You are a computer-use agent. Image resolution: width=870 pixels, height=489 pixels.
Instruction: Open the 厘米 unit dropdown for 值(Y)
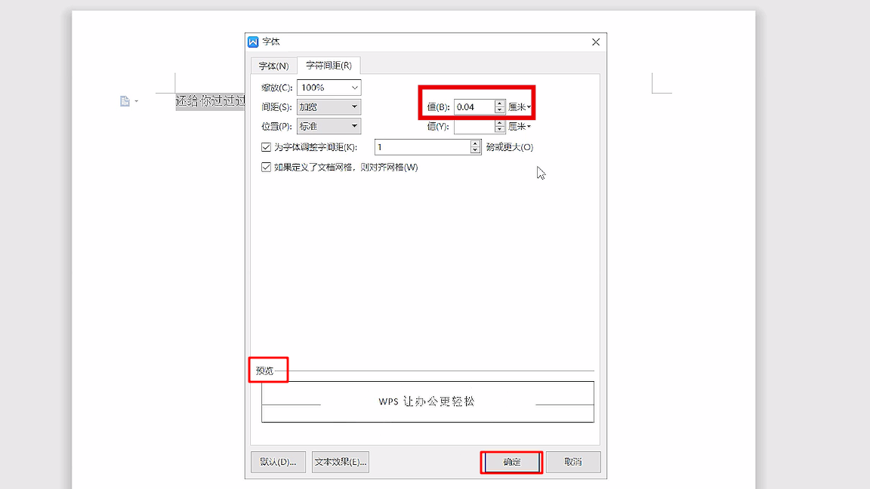520,127
